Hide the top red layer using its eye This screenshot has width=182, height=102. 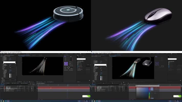[x=1, y=87]
